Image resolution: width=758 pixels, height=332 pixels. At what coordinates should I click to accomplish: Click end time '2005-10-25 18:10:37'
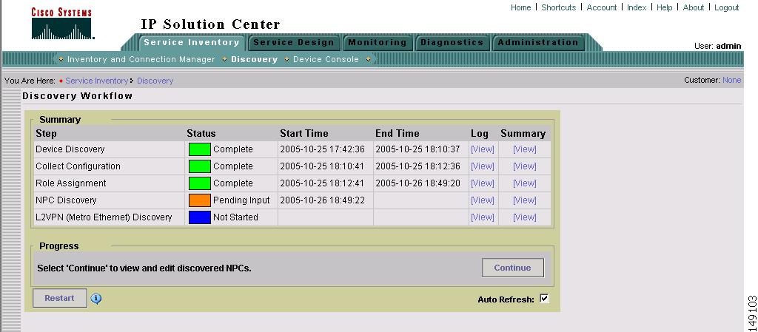(417, 149)
